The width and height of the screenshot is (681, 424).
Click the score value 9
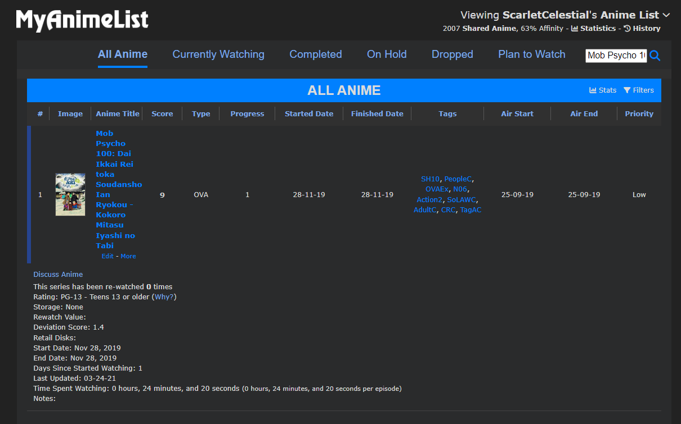point(162,195)
